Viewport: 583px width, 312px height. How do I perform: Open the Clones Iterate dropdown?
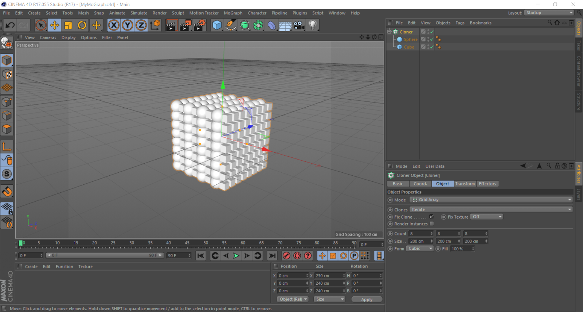491,209
